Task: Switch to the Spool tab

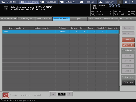Action: (79, 19)
